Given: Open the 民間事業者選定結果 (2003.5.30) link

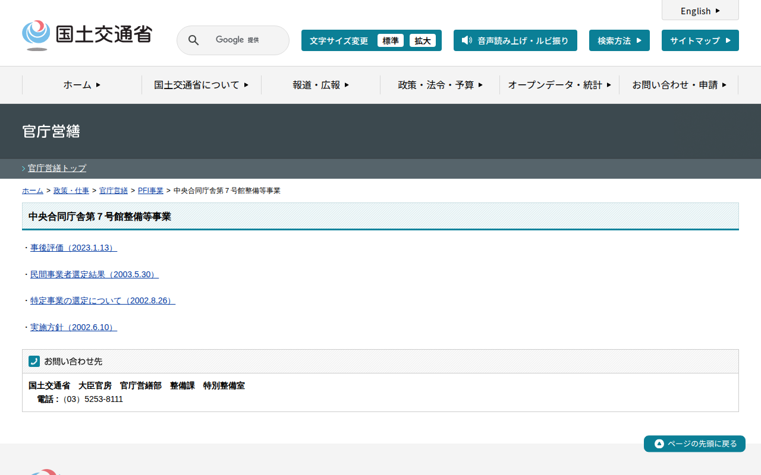Looking at the screenshot, I should coord(95,274).
